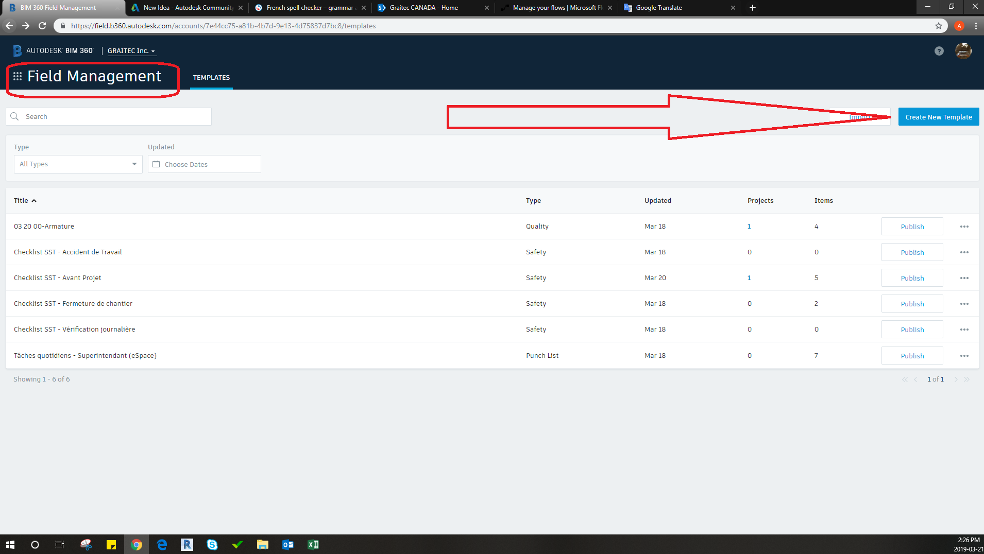Viewport: 984px width, 554px height.
Task: Open Outlook from the taskbar
Action: [287, 544]
